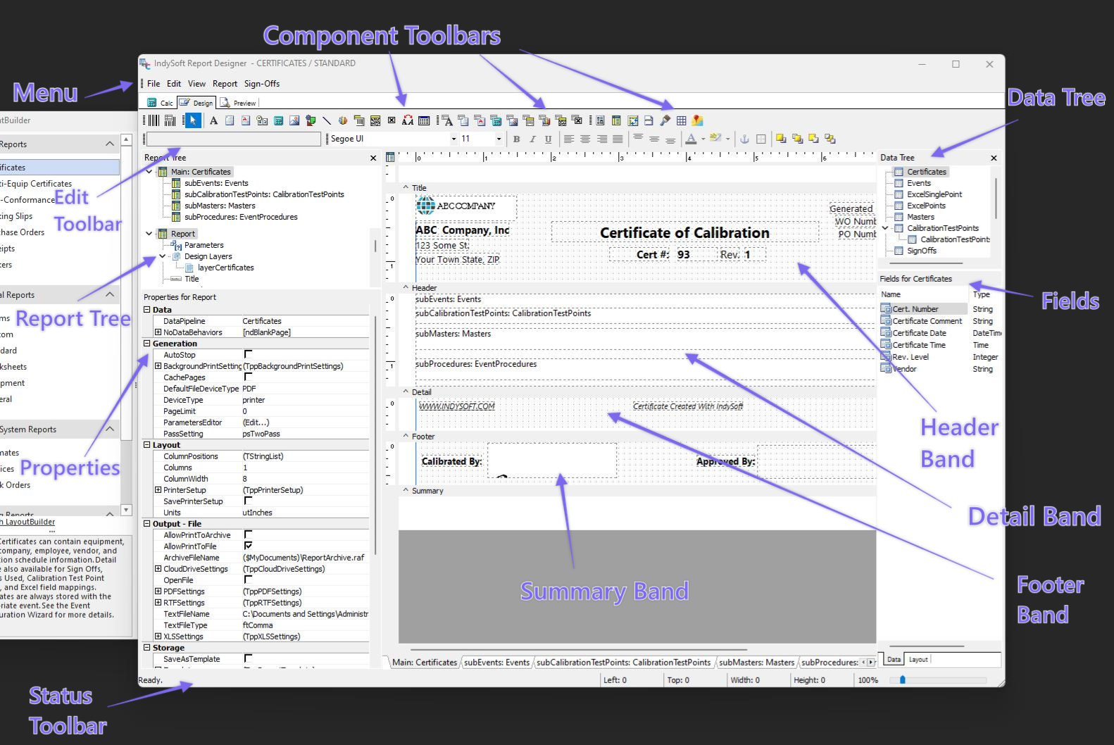Viewport: 1114px width, 745px height.
Task: Open the Report menu
Action: tap(225, 84)
